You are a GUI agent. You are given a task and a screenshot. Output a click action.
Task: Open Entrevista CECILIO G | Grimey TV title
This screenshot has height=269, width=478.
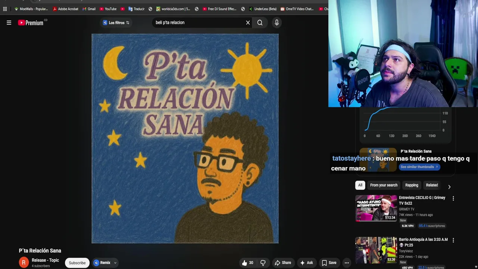tap(422, 200)
